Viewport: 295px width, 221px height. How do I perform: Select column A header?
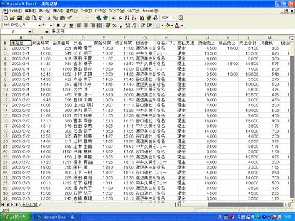tap(21, 38)
